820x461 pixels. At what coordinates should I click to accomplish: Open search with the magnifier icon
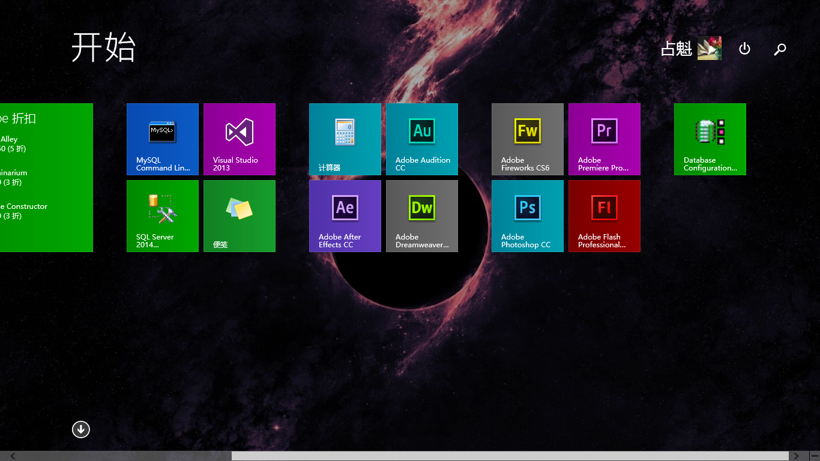780,49
